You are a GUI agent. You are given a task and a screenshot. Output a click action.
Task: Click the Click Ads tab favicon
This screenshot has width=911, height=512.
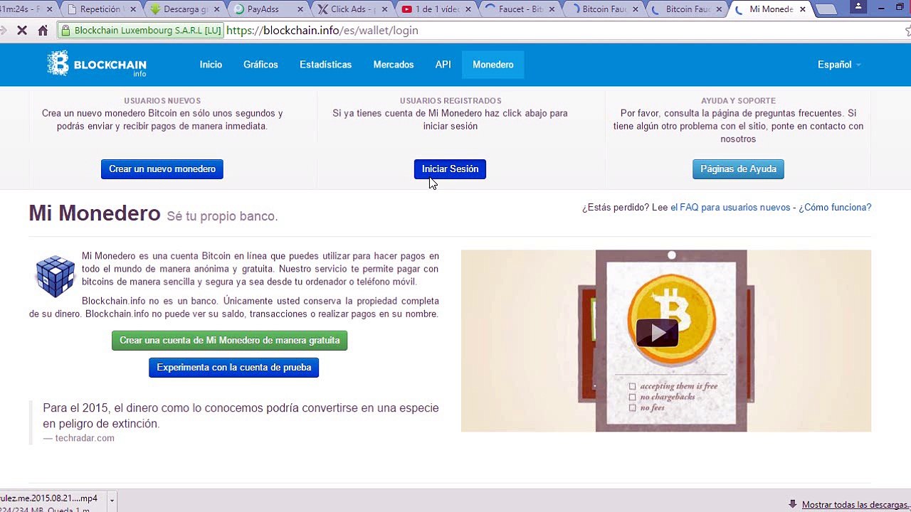[323, 9]
